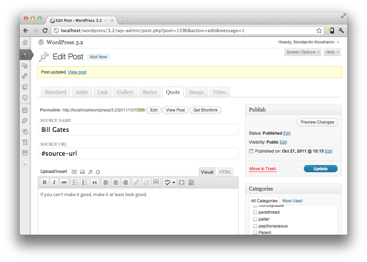
Task: Click Add Media star icon
Action: pyautogui.click(x=98, y=172)
